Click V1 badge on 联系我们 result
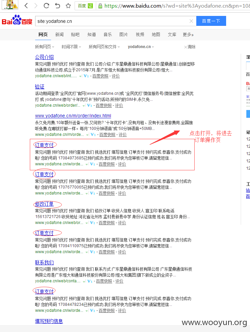Viewport: 250px width, 332px height. [90, 281]
